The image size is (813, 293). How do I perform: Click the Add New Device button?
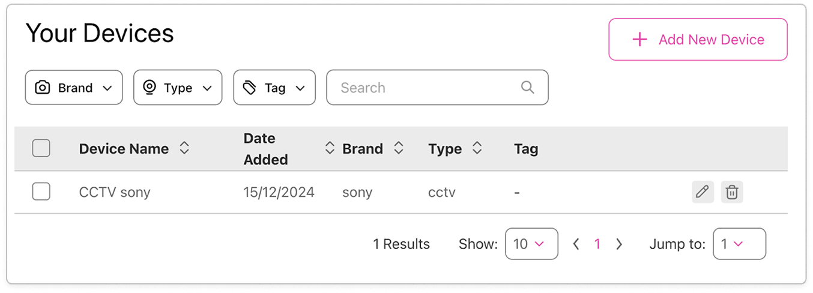click(698, 40)
